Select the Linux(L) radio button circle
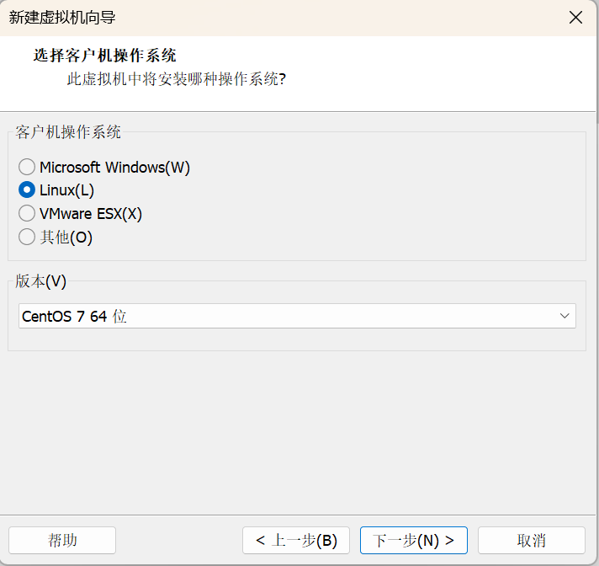Screen dimensions: 599x566 [27, 190]
